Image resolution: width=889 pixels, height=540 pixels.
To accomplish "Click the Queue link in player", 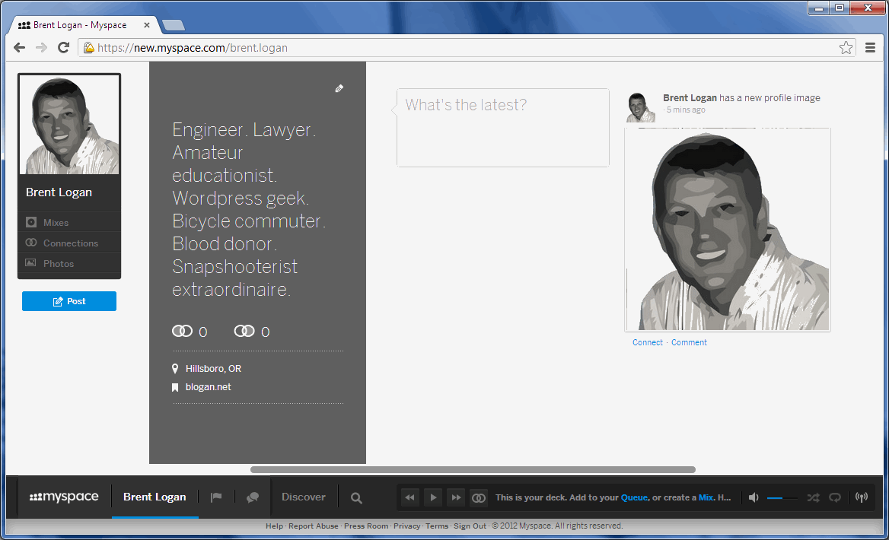I will coord(634,497).
